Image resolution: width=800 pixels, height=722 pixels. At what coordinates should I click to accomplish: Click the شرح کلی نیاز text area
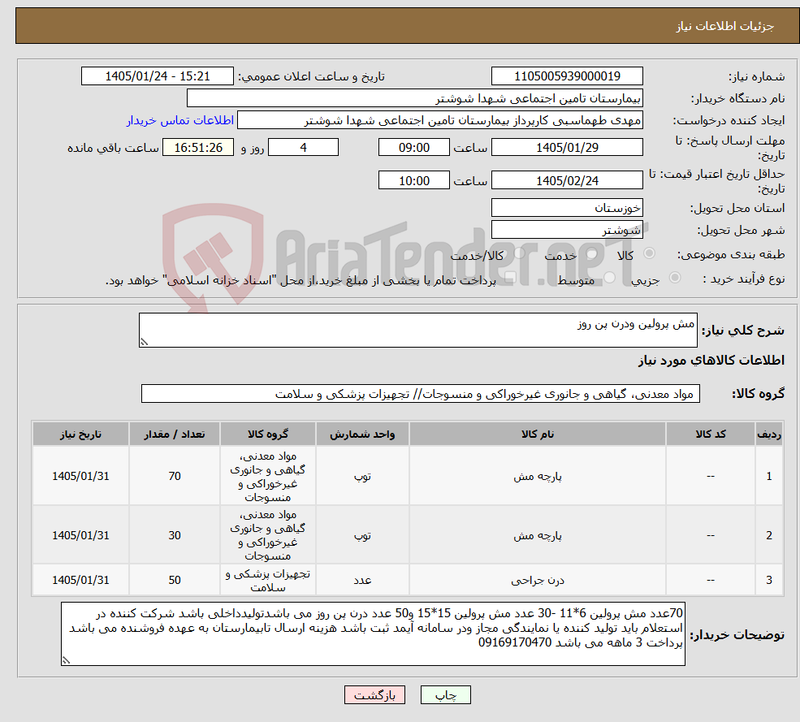[x=417, y=330]
